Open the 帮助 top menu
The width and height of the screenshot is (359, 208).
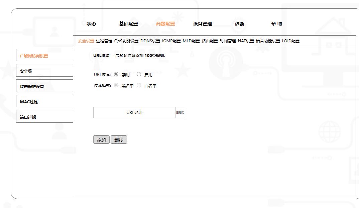276,24
